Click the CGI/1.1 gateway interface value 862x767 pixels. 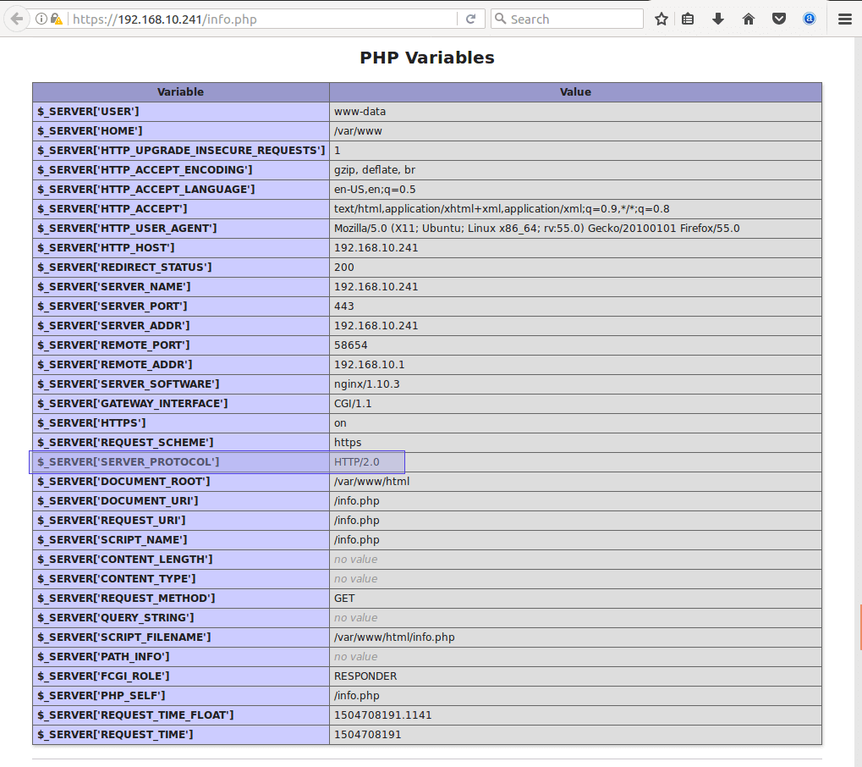pyautogui.click(x=353, y=404)
